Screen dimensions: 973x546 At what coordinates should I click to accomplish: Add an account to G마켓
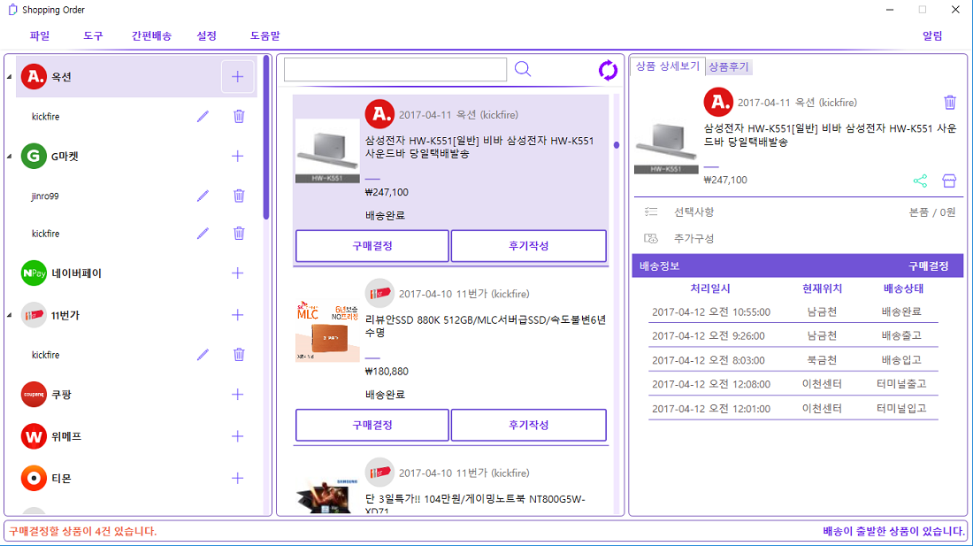click(238, 157)
